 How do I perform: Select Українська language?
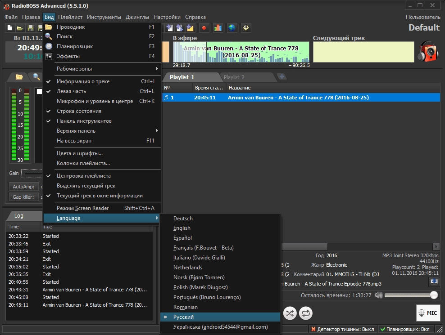click(x=220, y=327)
